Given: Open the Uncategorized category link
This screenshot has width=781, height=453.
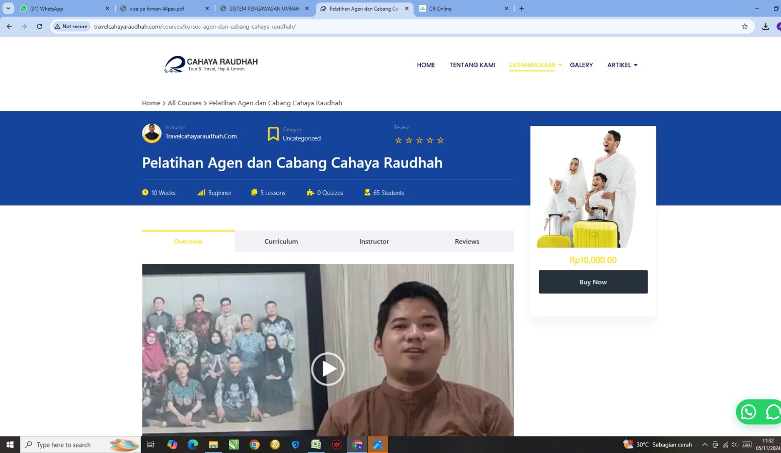Looking at the screenshot, I should pyautogui.click(x=301, y=138).
